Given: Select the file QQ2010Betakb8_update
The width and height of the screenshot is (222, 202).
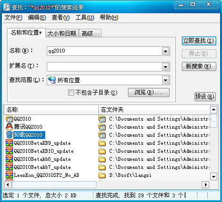Looking at the screenshot, I should pyautogui.click(x=42, y=159).
